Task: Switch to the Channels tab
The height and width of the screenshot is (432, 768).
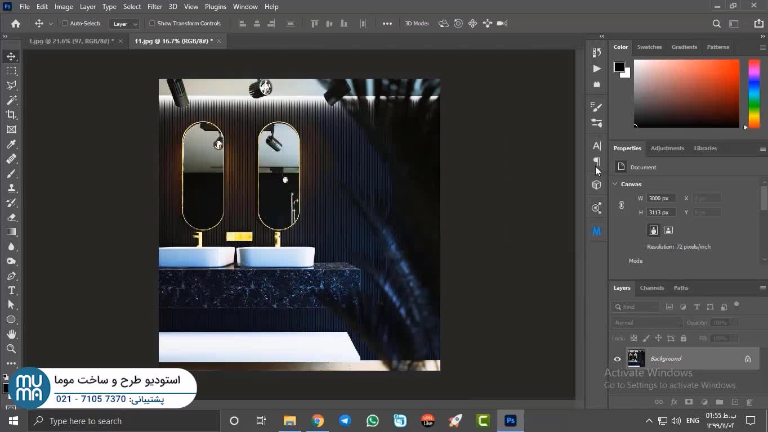Action: click(x=651, y=288)
